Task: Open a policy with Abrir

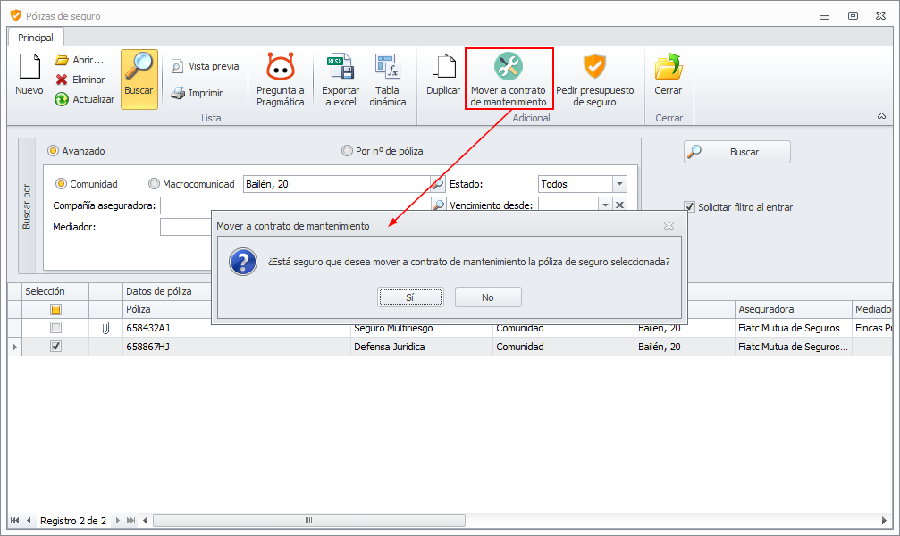Action: pos(80,60)
